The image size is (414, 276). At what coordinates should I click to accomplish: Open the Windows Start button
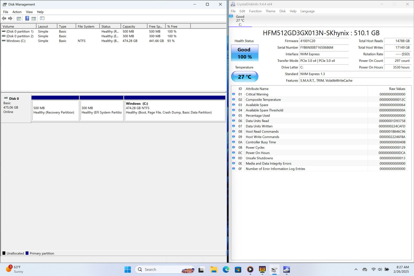[x=128, y=270]
